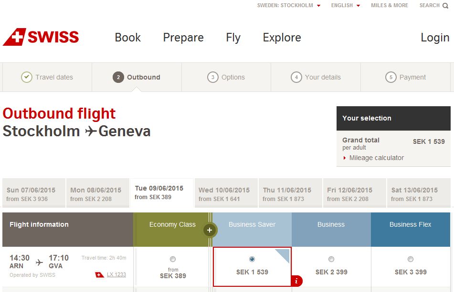Click the step 3 Options circle icon
Screen dimensions: 454x292
(x=213, y=77)
